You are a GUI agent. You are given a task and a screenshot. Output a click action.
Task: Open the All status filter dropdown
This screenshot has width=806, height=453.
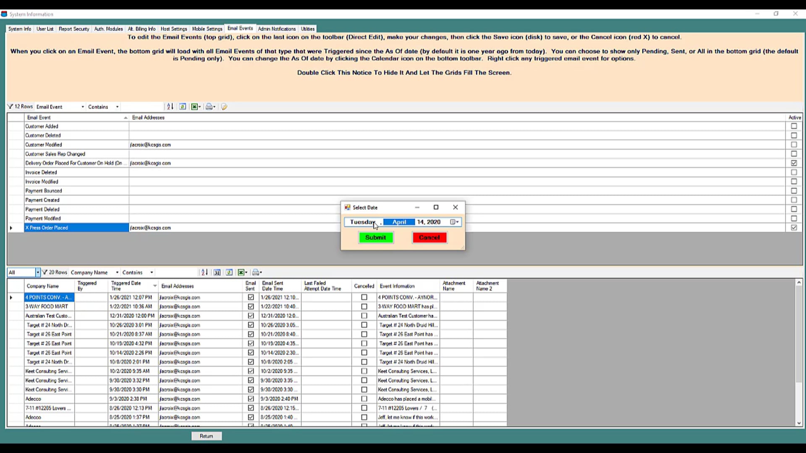[x=37, y=272]
